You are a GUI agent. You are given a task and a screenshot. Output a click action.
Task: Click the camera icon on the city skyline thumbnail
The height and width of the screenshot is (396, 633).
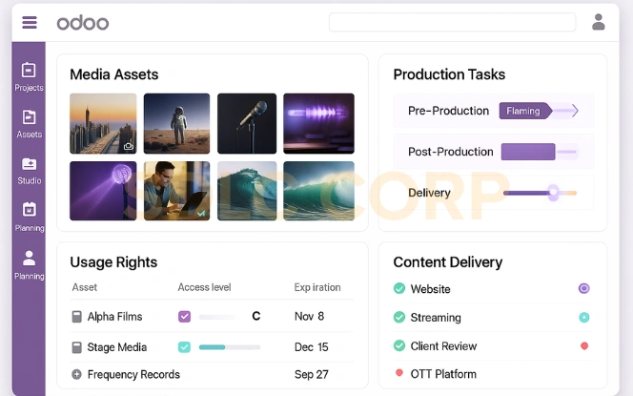[x=129, y=146]
